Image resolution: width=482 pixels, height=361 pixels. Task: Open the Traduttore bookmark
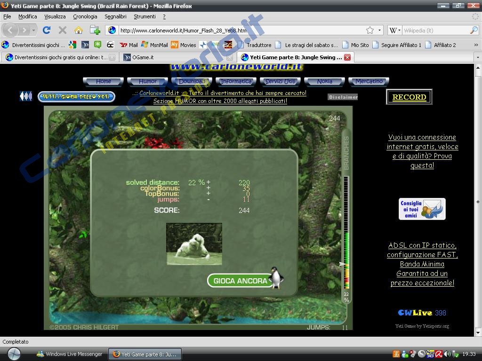(255, 45)
